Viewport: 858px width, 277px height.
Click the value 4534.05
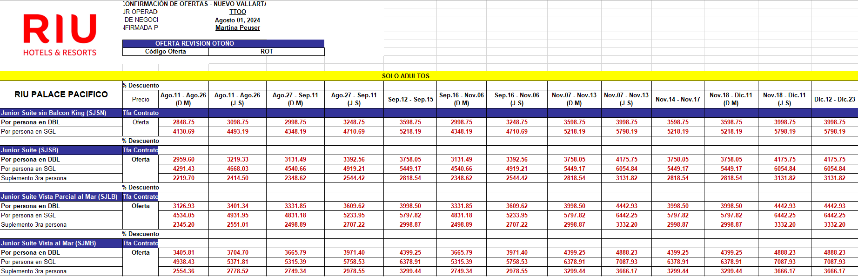(x=184, y=216)
